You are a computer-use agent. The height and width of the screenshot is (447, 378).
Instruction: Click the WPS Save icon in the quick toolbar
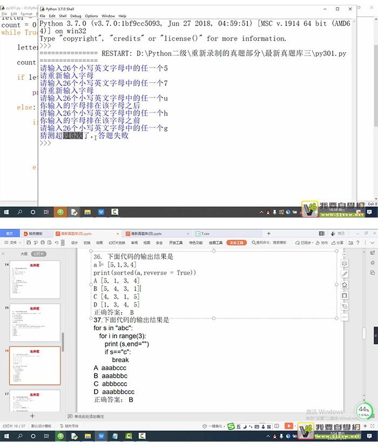tap(29, 242)
